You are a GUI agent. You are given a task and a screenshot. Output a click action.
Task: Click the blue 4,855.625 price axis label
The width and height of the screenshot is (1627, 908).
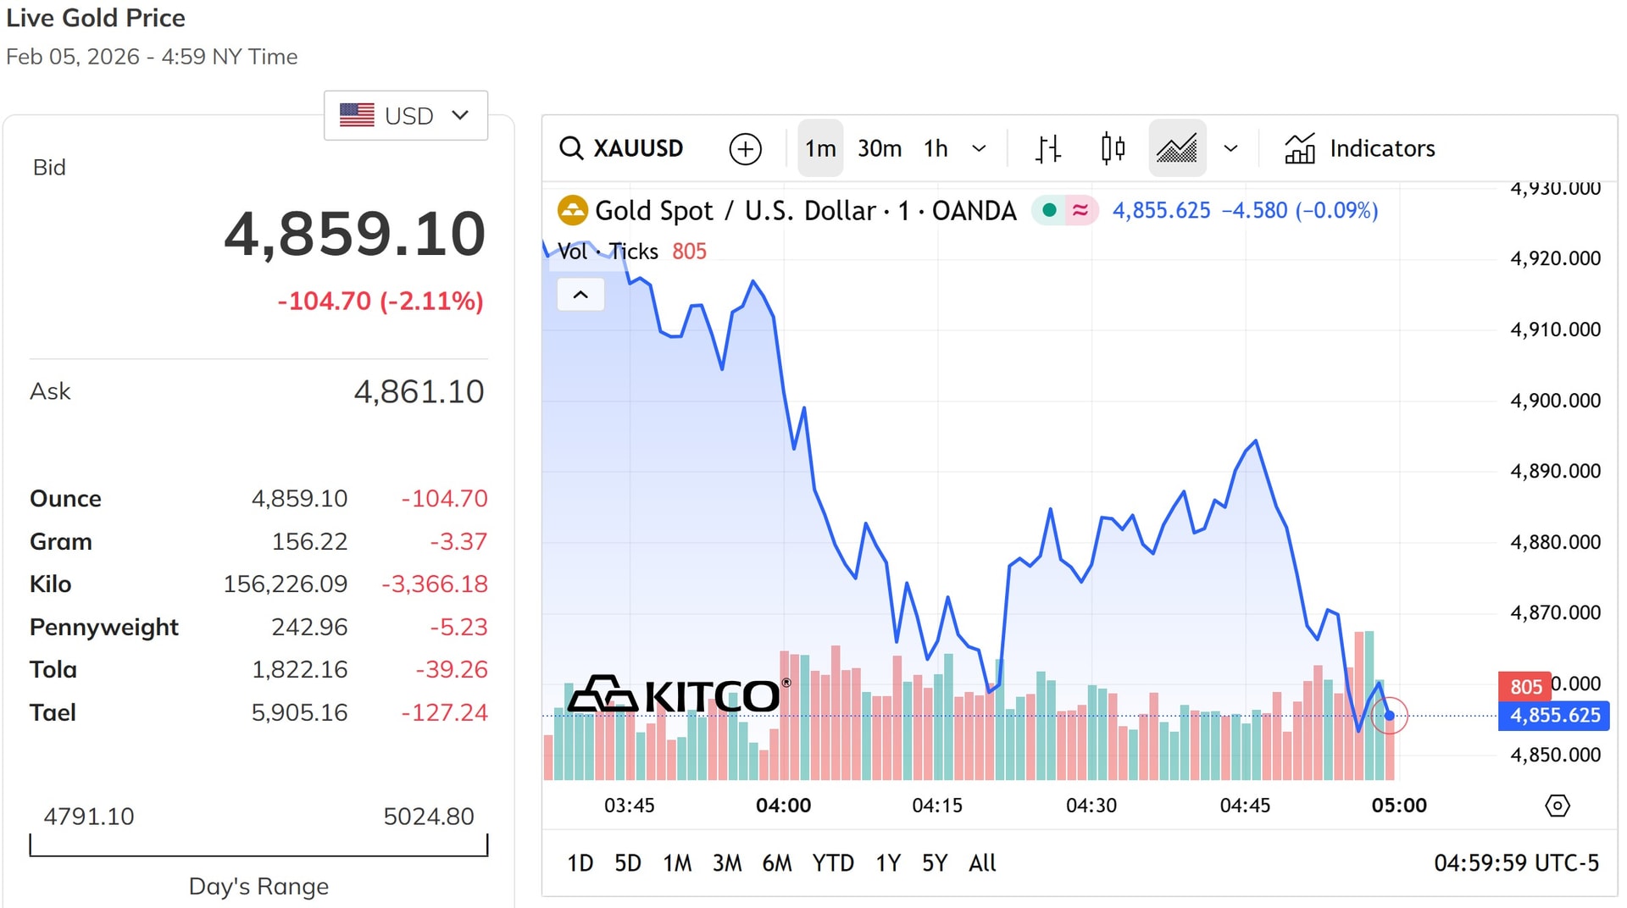(1554, 716)
